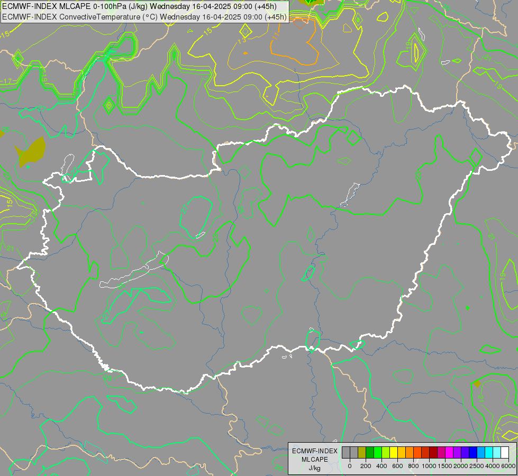Select the amber swatch right of 600
The height and width of the screenshot is (476, 518).
[x=402, y=453]
